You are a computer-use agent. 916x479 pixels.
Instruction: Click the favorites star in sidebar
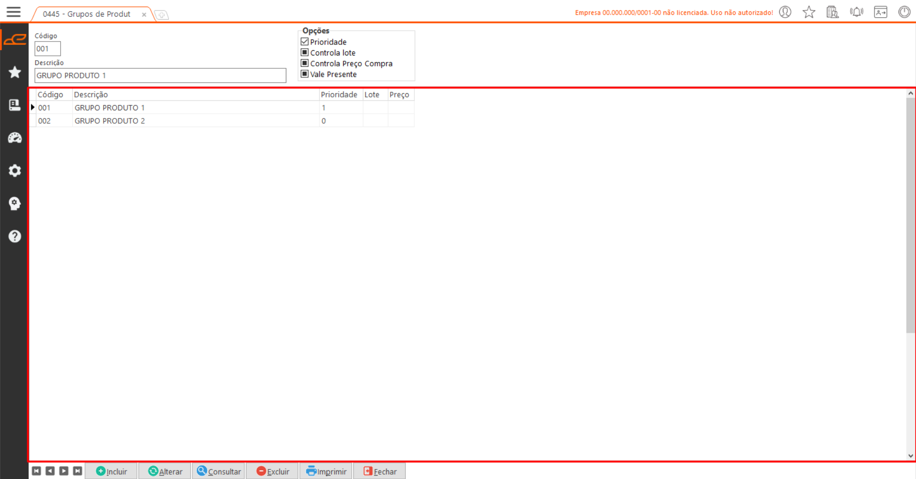(x=15, y=72)
